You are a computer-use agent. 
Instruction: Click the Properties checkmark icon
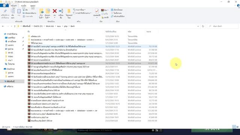pos(97,11)
